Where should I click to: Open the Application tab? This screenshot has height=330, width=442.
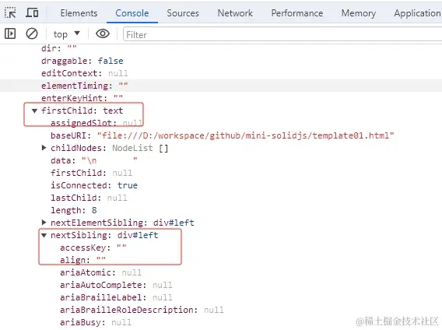(417, 13)
